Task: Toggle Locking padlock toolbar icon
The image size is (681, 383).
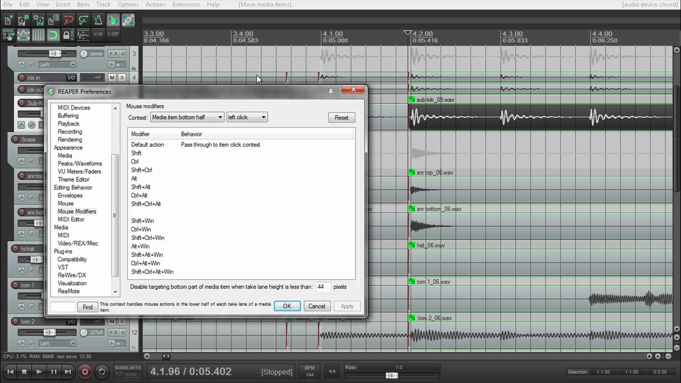Action: pos(69,35)
